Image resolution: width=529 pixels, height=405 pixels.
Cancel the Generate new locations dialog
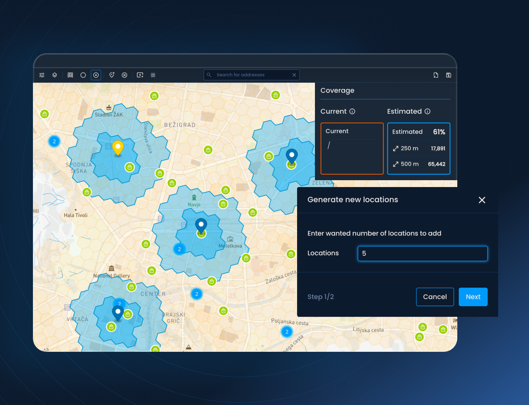[x=435, y=297]
